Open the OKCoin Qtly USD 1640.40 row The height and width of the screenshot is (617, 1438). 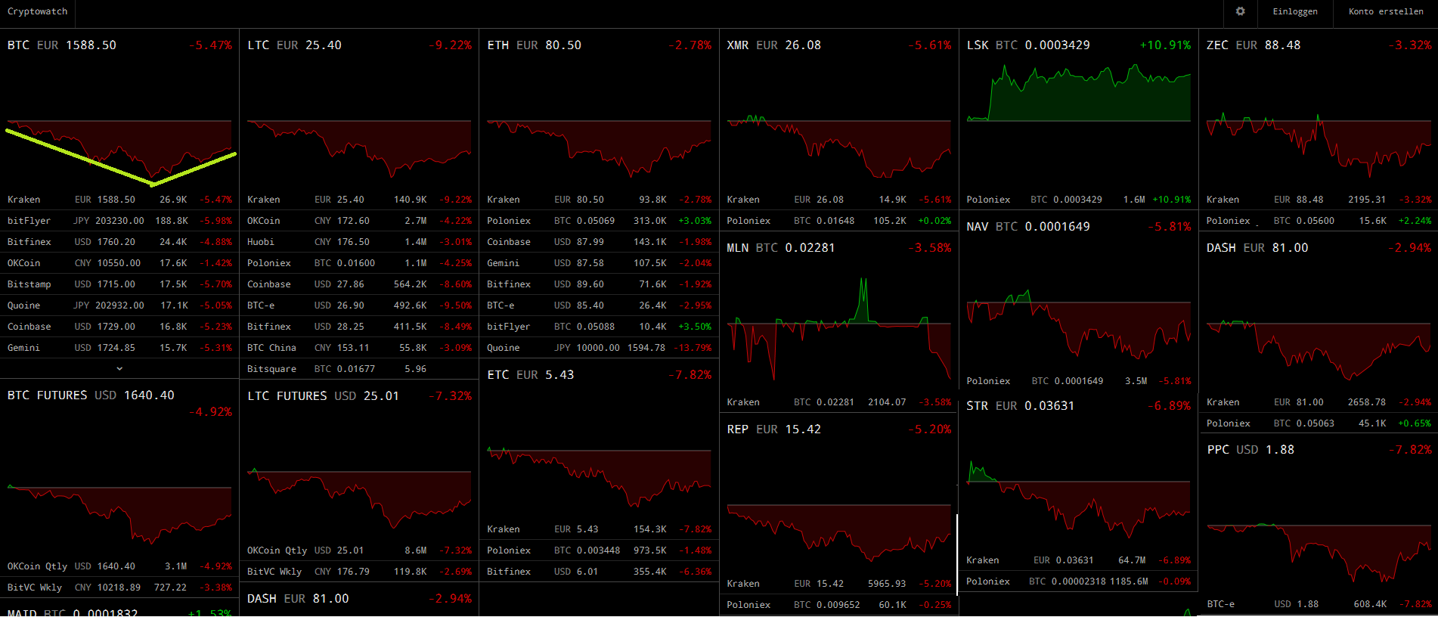point(119,566)
